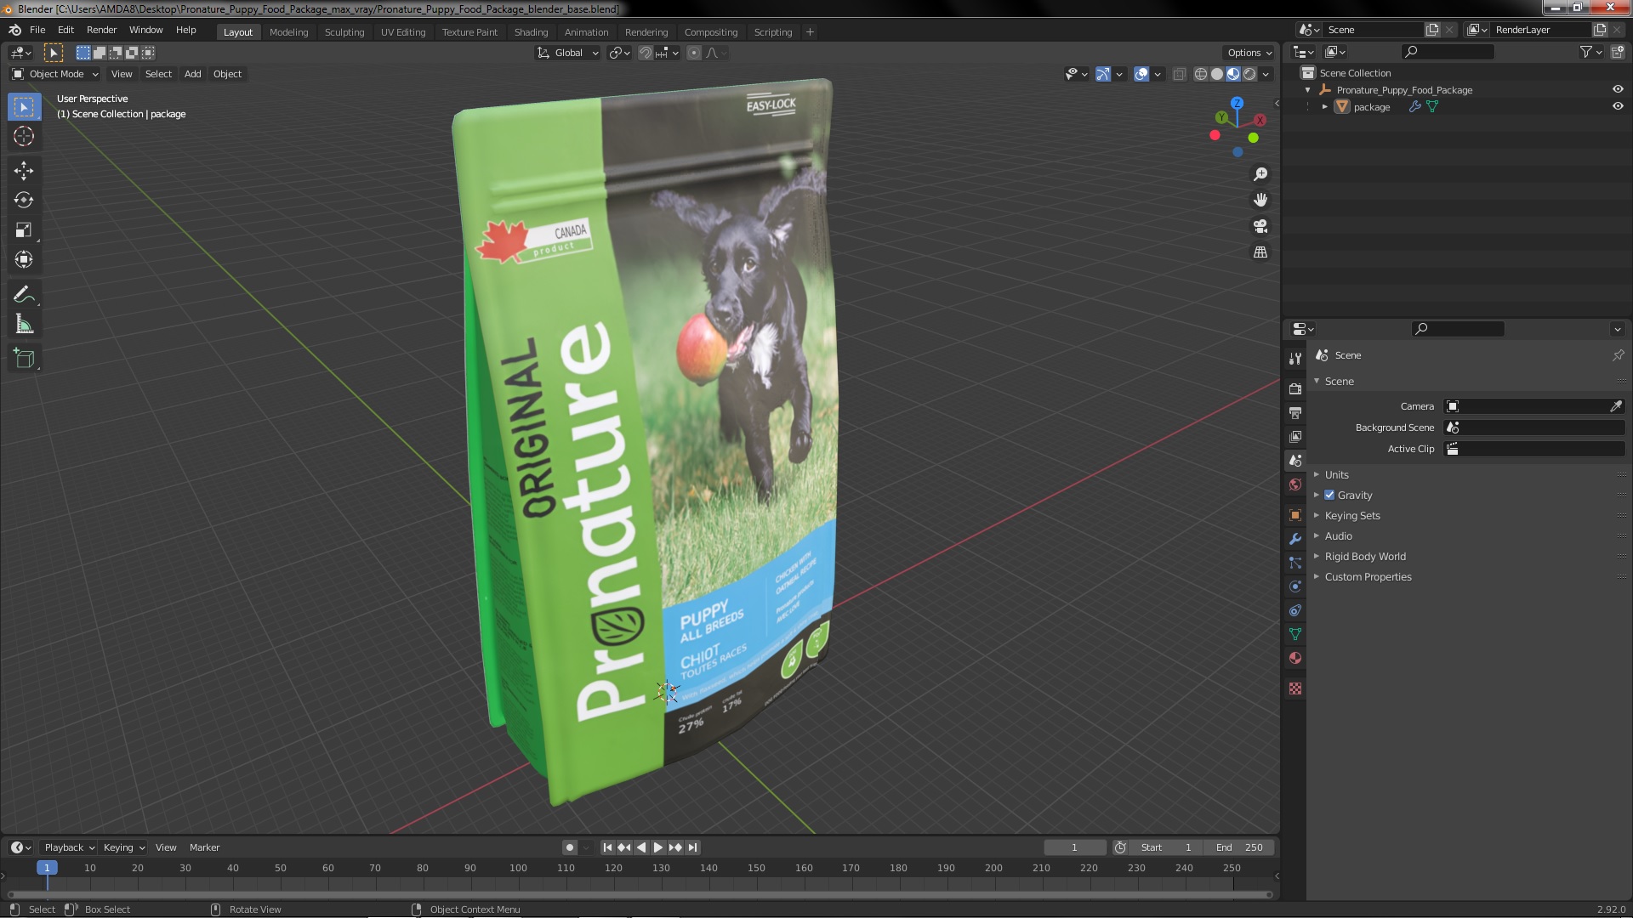
Task: Toggle snapping magnet in header
Action: [646, 53]
